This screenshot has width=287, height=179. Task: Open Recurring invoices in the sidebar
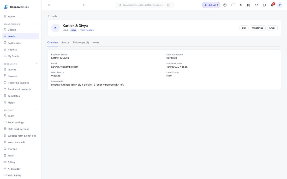(21, 83)
